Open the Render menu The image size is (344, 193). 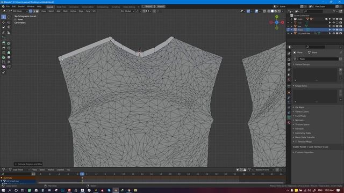click(x=21, y=6)
